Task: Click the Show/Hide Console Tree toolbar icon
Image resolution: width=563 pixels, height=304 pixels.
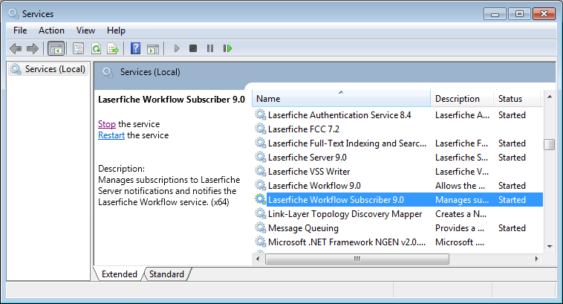Action: coord(55,48)
